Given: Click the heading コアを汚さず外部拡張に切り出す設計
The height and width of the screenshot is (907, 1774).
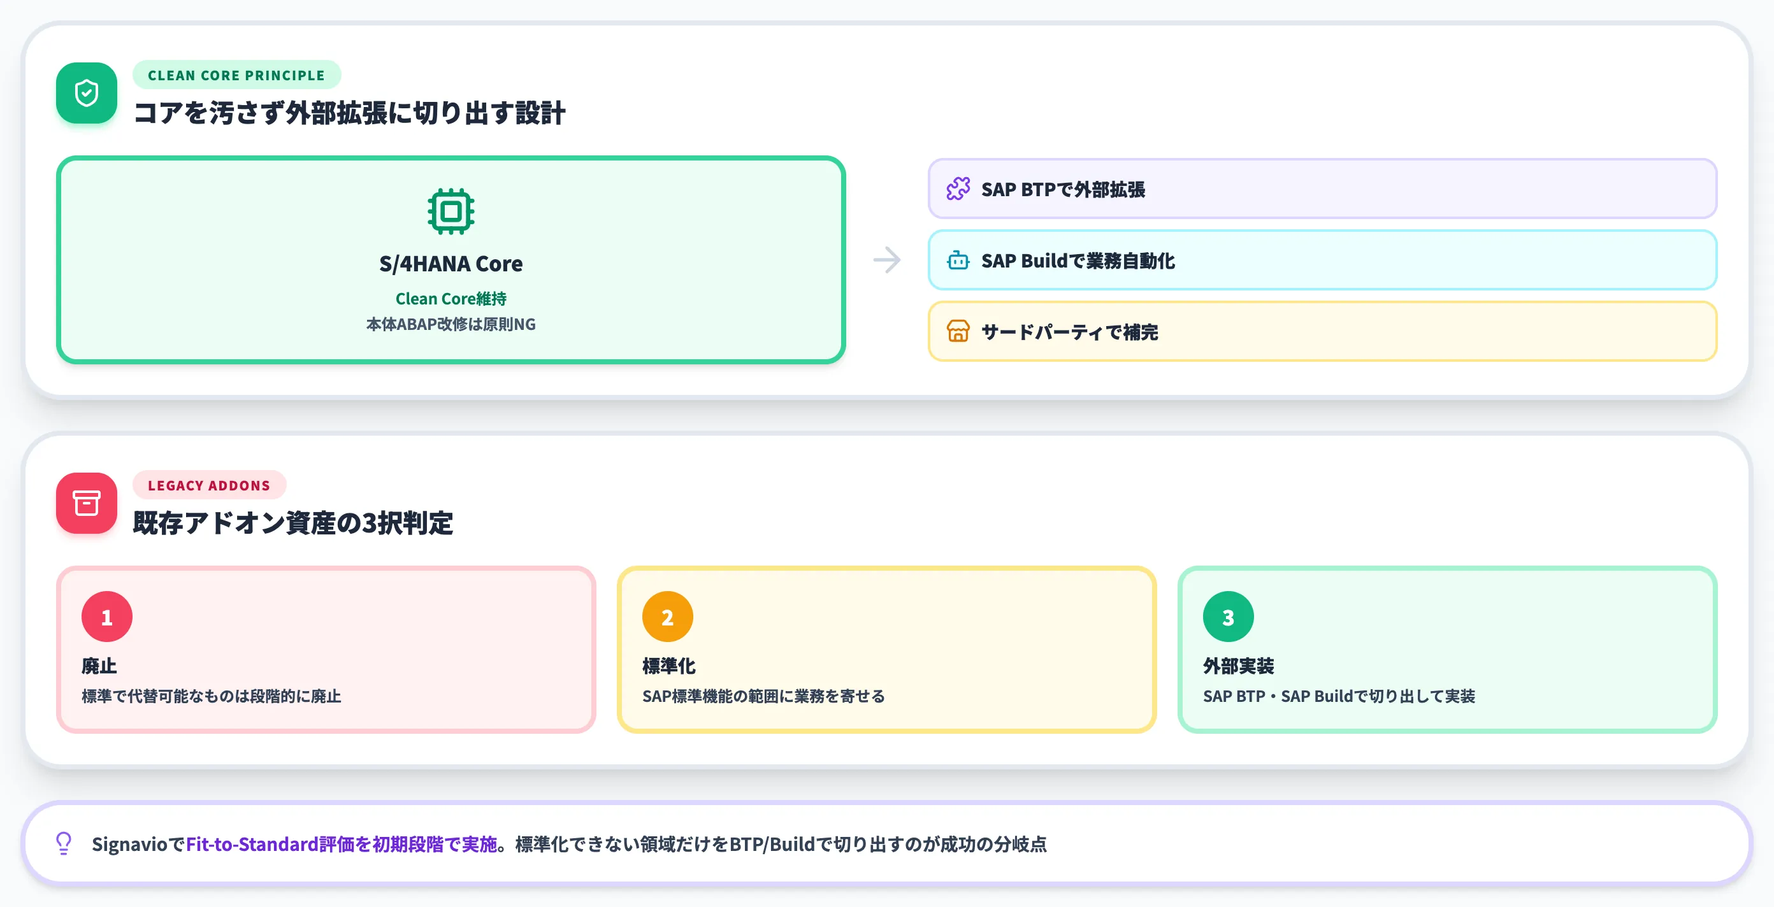Looking at the screenshot, I should click(x=349, y=112).
